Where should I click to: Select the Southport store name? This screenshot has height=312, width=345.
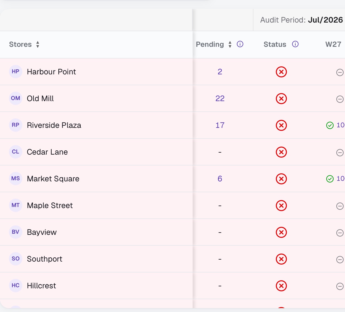(x=44, y=259)
